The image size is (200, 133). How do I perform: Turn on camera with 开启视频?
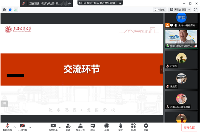pos(23,126)
